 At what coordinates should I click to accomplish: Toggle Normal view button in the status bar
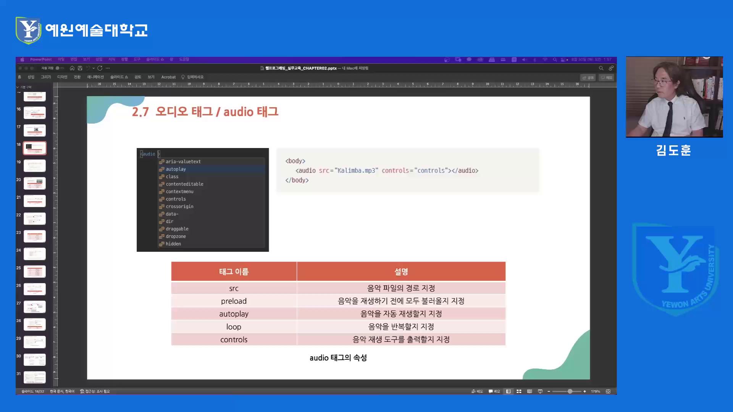509,391
